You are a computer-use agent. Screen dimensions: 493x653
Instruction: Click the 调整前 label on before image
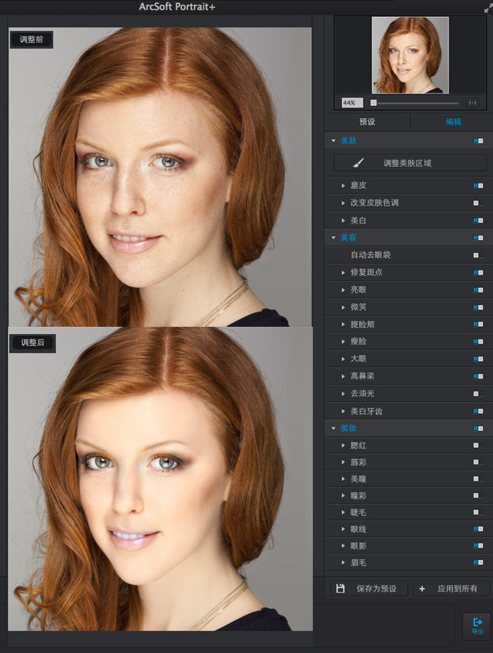point(32,39)
